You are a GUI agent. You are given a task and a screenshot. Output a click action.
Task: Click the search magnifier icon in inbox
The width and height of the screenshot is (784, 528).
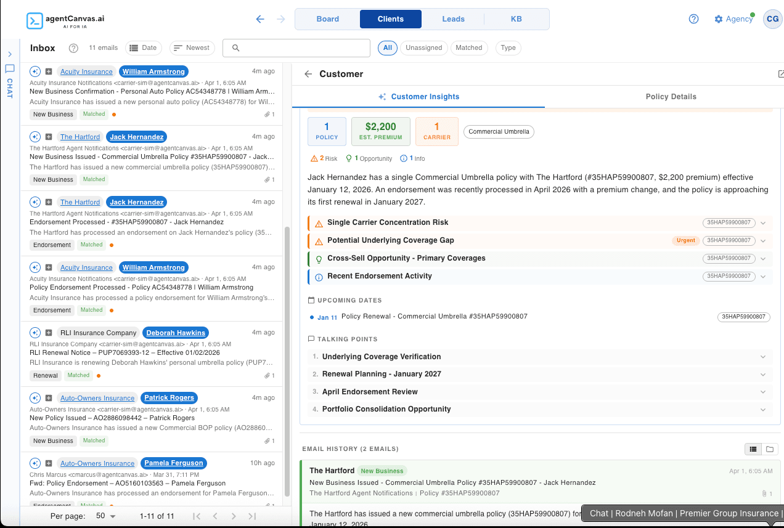(235, 48)
